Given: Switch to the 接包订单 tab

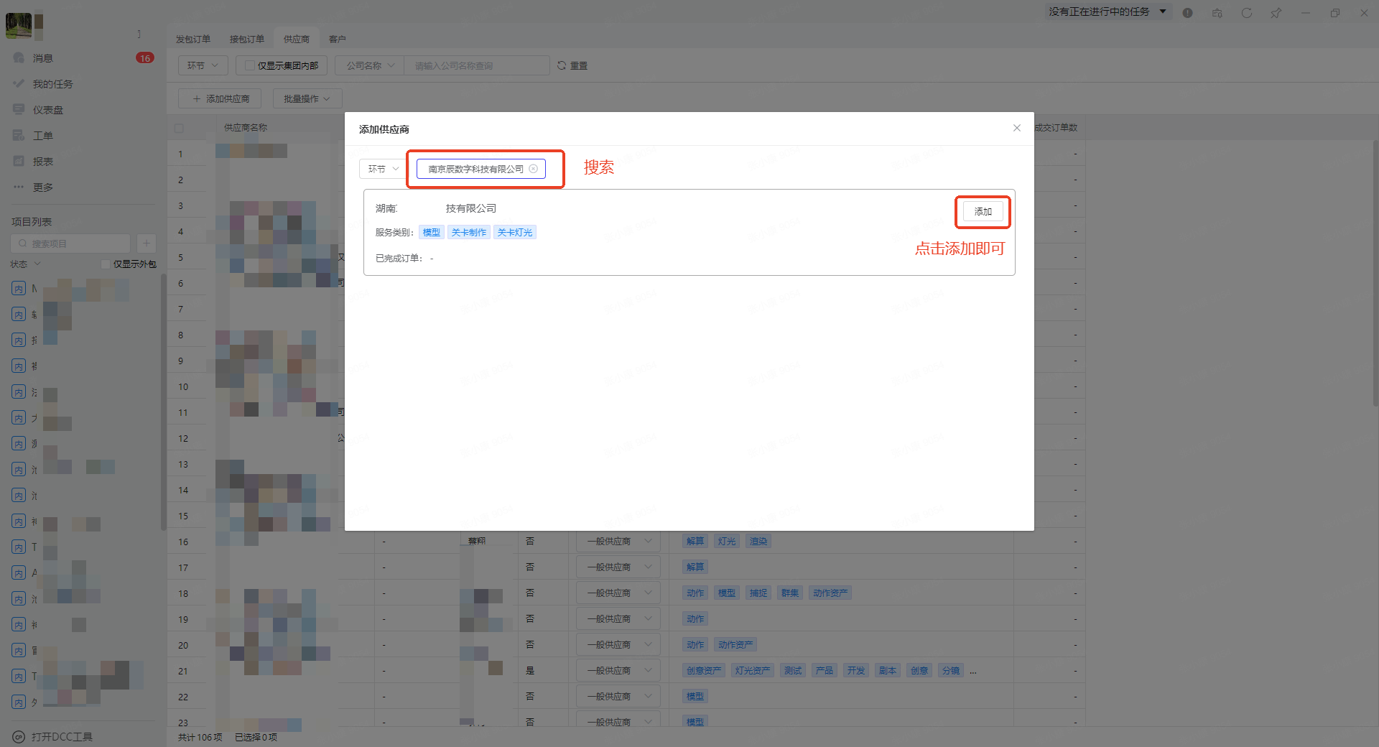Looking at the screenshot, I should coord(247,40).
